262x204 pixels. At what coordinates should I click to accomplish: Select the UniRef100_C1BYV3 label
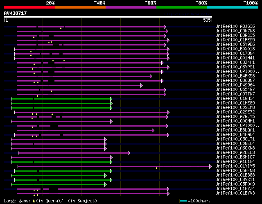pyautogui.click(x=235, y=193)
